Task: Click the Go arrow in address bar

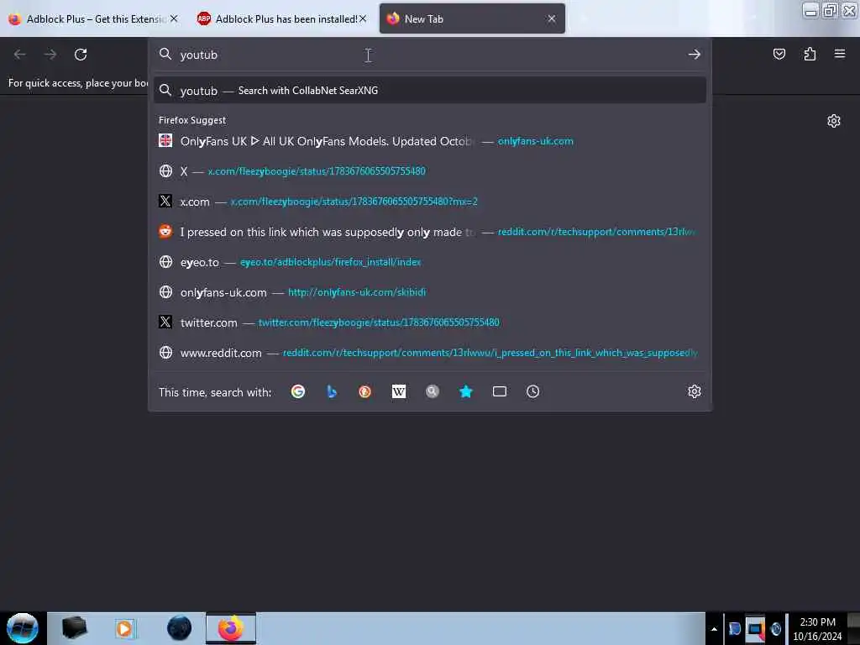Action: point(694,55)
